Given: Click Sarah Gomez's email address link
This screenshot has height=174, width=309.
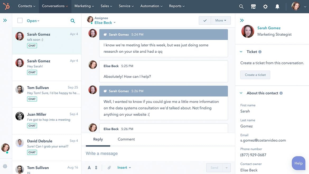Looking at the screenshot, I should pyautogui.click(x=263, y=140).
